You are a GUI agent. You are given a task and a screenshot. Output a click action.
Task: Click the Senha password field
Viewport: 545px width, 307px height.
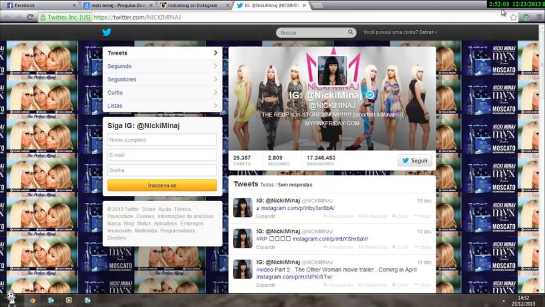click(x=162, y=170)
